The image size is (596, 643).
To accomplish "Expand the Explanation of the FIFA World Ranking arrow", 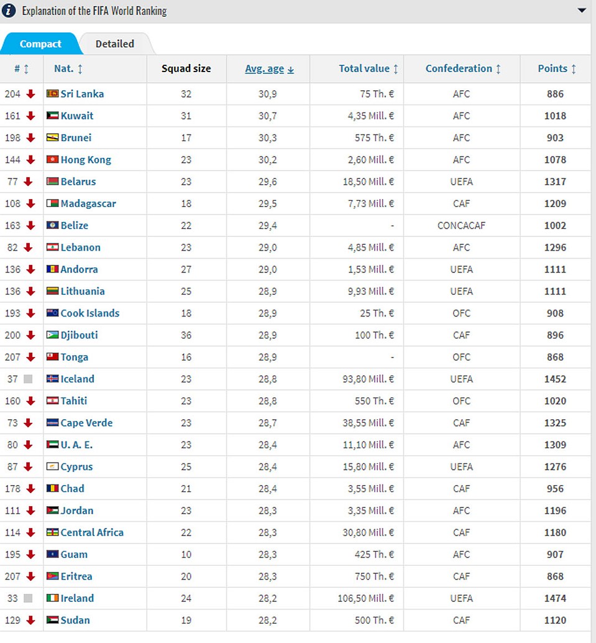I will [x=582, y=10].
